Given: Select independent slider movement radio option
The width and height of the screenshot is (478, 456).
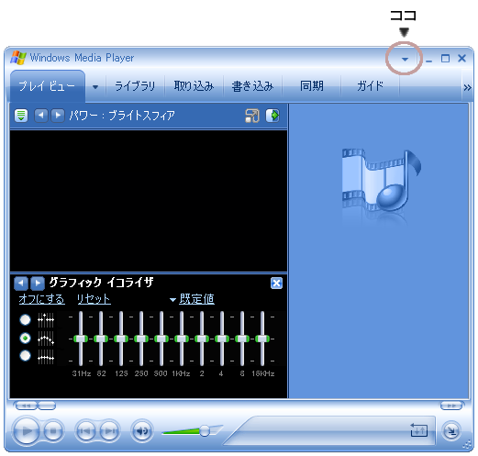Looking at the screenshot, I should pyautogui.click(x=25, y=320).
